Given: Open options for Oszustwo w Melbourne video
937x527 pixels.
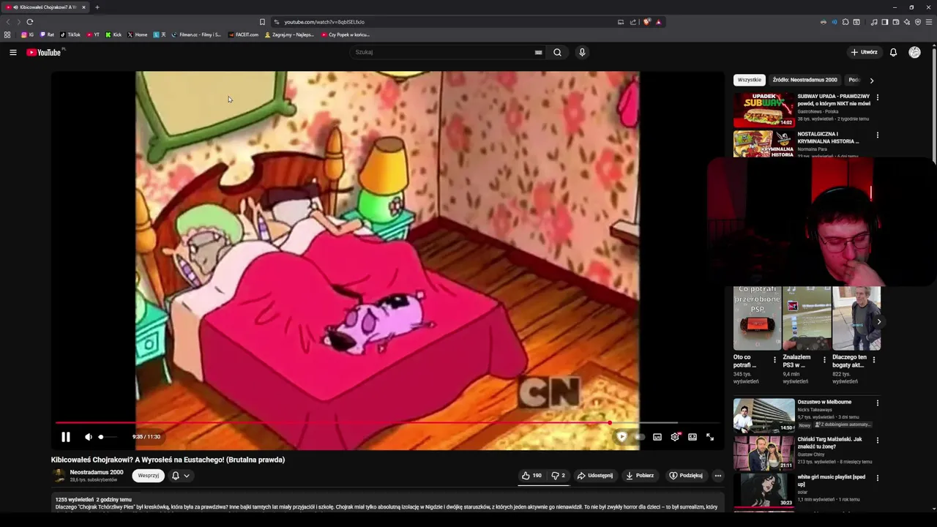Looking at the screenshot, I should click(878, 403).
